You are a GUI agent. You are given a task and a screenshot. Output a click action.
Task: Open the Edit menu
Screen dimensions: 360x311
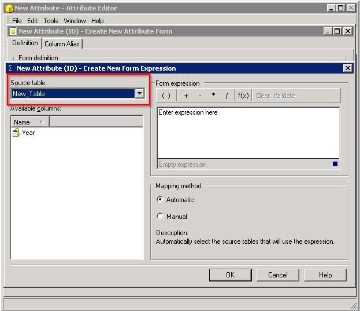coord(32,21)
